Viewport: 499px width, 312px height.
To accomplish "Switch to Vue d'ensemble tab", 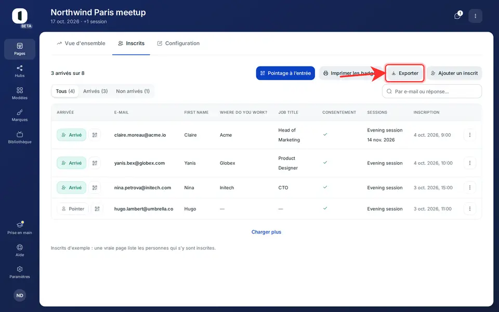I will [81, 43].
